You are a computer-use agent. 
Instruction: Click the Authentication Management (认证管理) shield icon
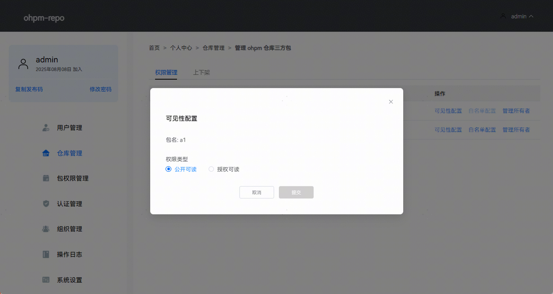coord(46,204)
